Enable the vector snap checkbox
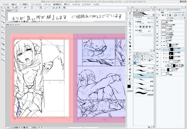The width and height of the screenshot is (187, 129). pyautogui.click(x=136, y=35)
